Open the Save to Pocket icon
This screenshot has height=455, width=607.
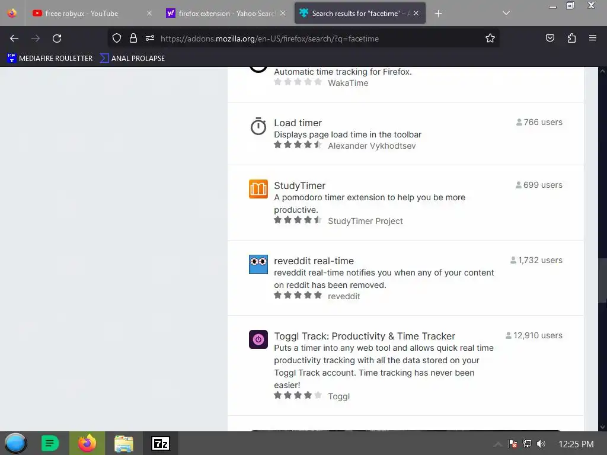coord(550,39)
